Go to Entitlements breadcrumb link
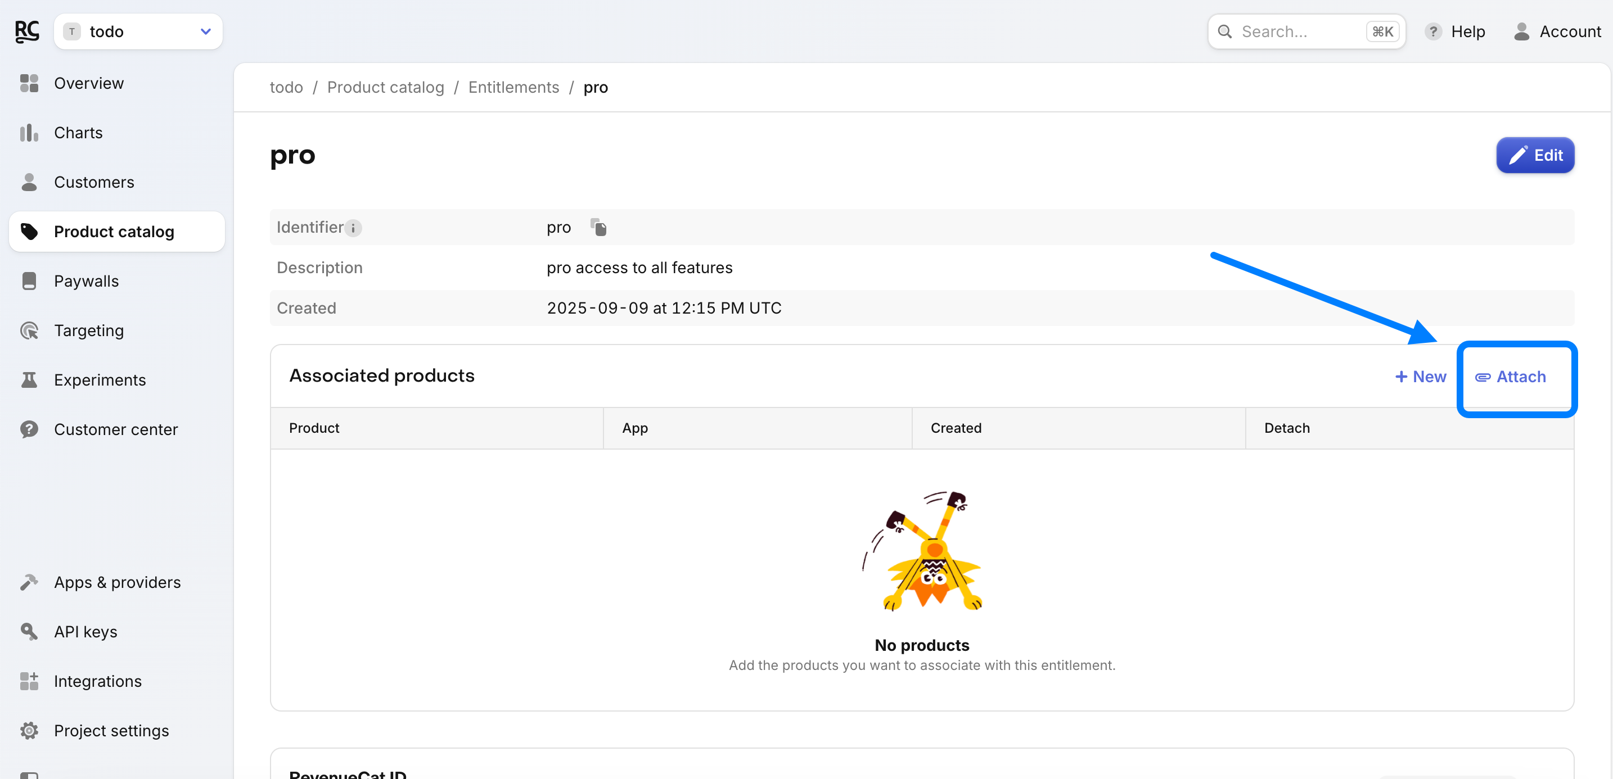 [x=513, y=88]
